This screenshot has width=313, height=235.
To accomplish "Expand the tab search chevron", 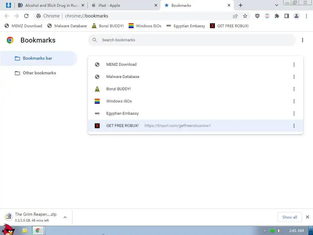I will click(276, 6).
